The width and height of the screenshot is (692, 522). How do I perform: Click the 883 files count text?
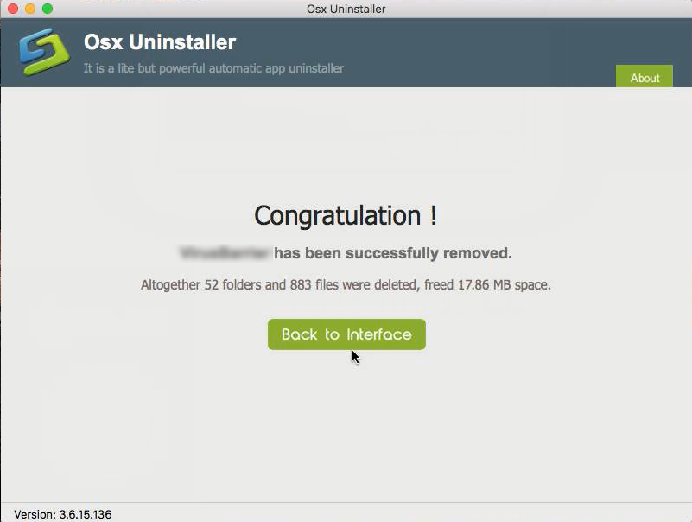pyautogui.click(x=314, y=285)
